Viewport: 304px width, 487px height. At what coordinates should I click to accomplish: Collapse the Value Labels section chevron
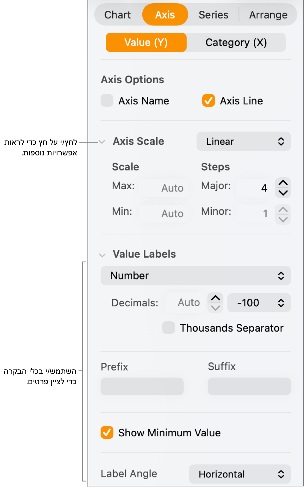click(x=102, y=255)
